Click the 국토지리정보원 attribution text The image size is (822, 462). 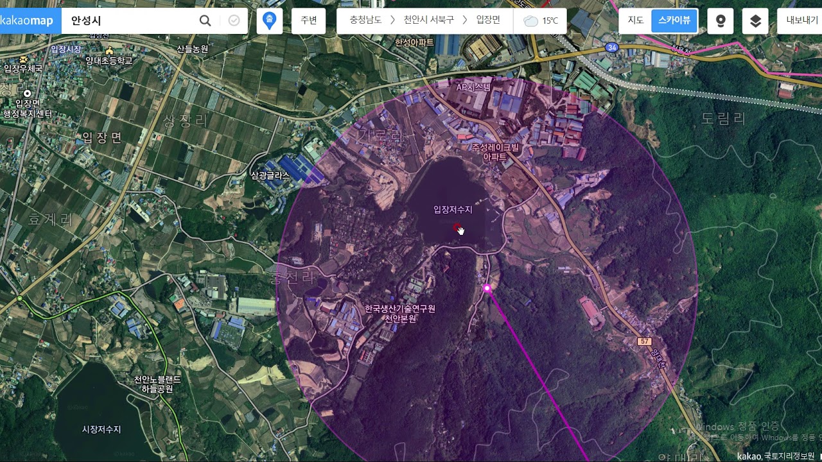point(789,456)
